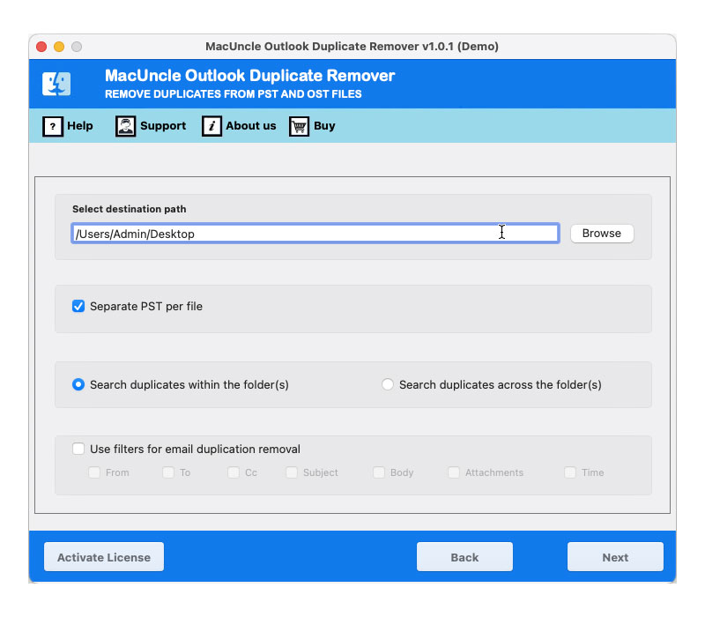Click the Activate License button

coord(104,557)
